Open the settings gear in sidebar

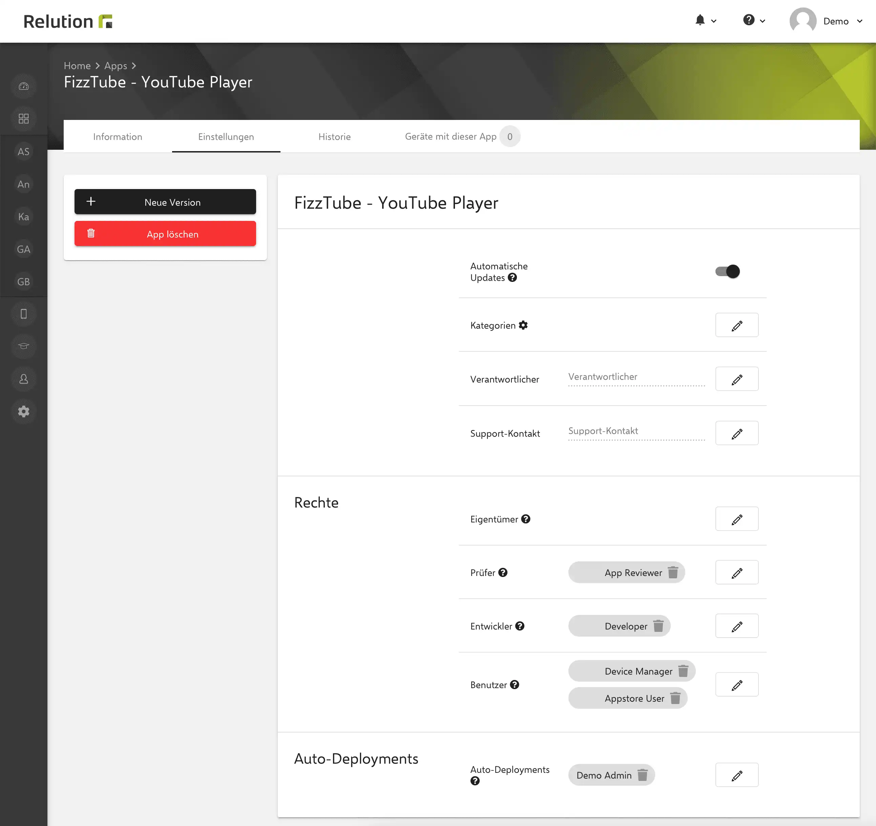24,412
